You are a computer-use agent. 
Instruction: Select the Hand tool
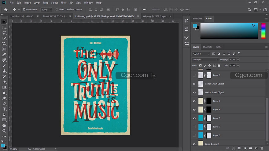4,125
